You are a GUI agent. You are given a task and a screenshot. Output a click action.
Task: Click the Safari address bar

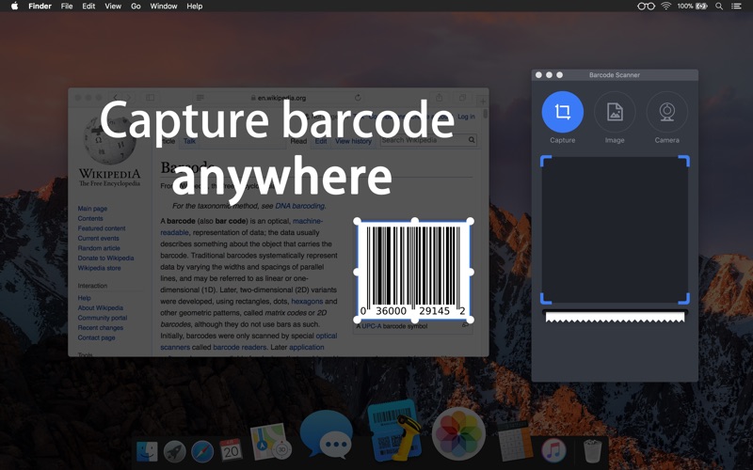[278, 98]
